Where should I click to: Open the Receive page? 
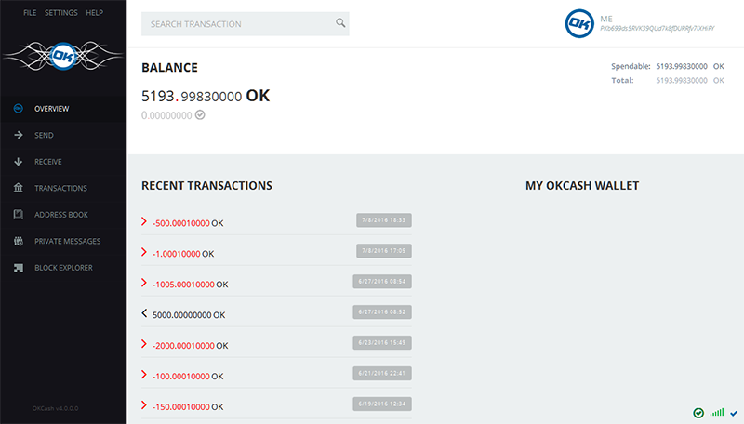[x=63, y=162]
